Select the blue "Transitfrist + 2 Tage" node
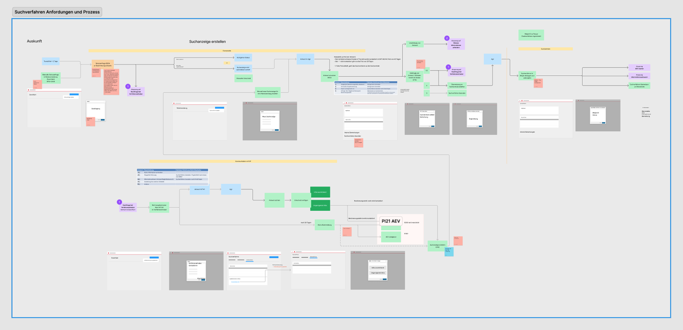Image resolution: width=683 pixels, height=330 pixels. coord(51,61)
